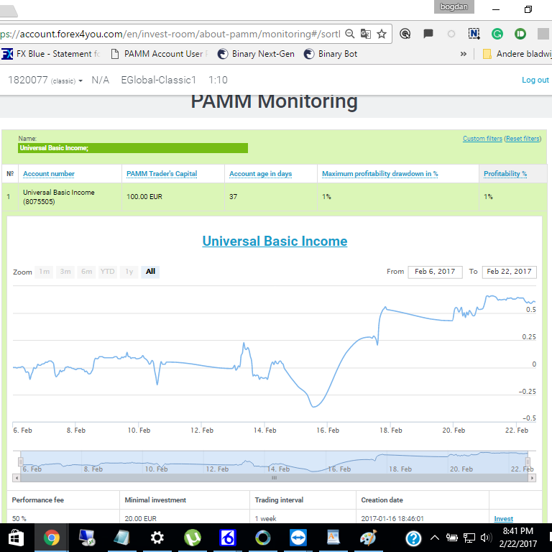
Task: Sort by Account age in days
Action: coord(260,173)
